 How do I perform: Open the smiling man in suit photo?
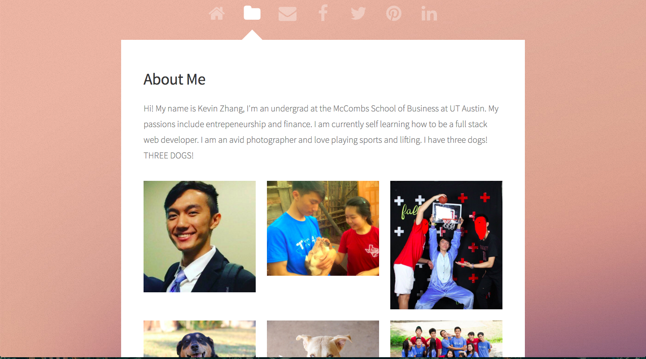(200, 236)
